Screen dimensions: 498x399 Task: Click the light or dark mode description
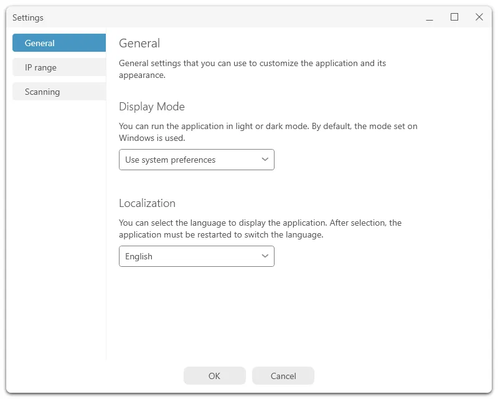click(x=268, y=132)
